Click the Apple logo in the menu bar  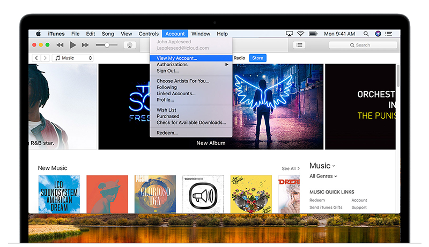[x=39, y=34]
